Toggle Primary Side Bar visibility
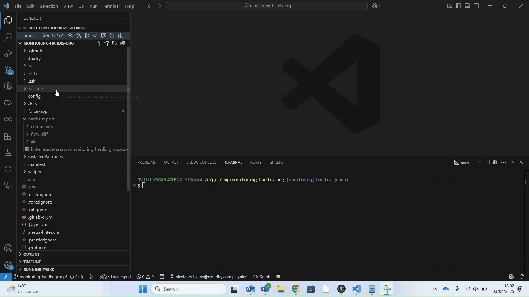The height and width of the screenshot is (297, 529). pyautogui.click(x=458, y=6)
